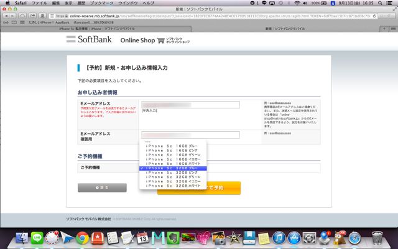Launch the LINE app in the Dock
Image resolution: width=398 pixels, height=249 pixels.
37,238
